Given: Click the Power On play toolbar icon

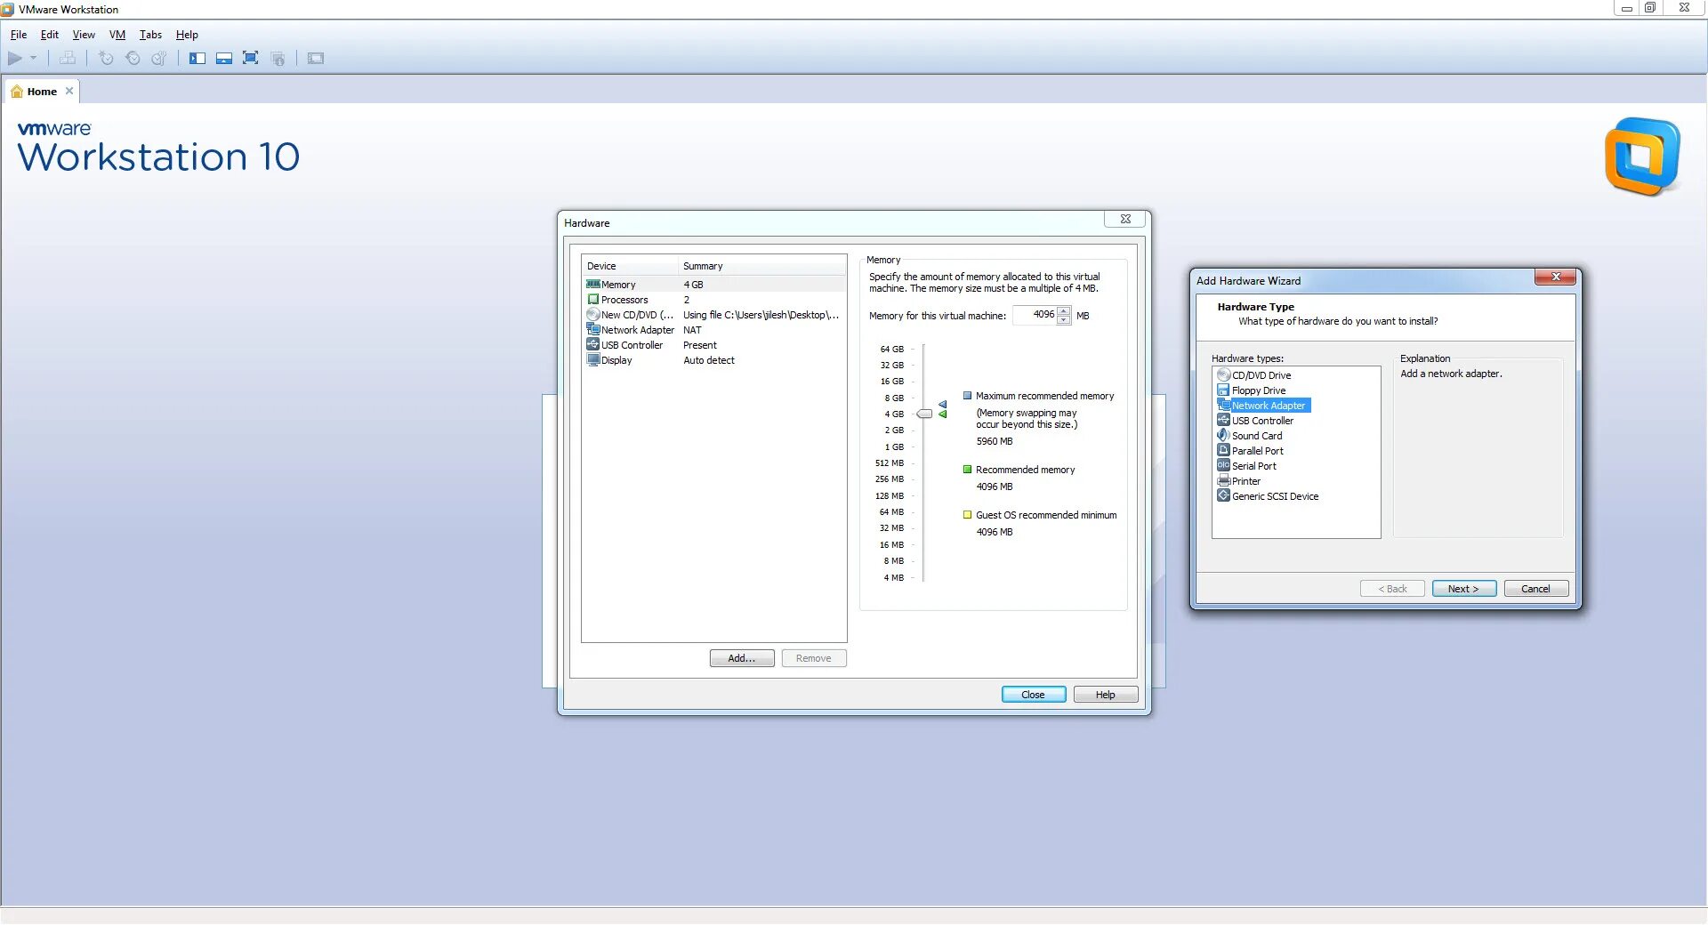Looking at the screenshot, I should click(x=15, y=59).
